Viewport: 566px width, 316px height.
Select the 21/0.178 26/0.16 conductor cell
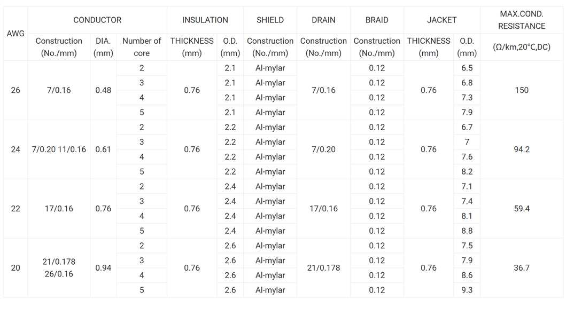click(x=59, y=268)
